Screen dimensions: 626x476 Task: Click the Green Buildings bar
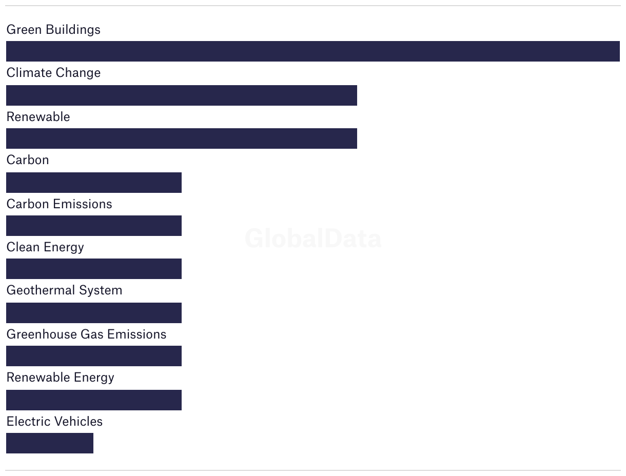313,51
